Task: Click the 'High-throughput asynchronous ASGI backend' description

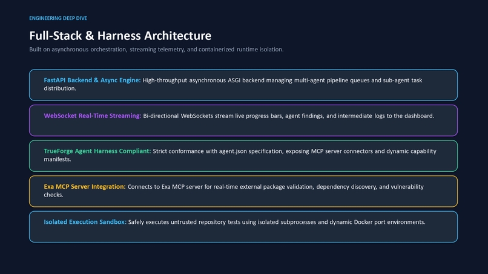Action: pyautogui.click(x=232, y=84)
